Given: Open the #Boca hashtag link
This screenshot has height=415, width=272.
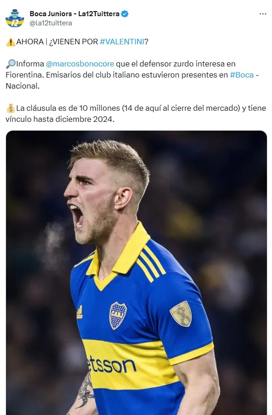Looking at the screenshot, I should pos(242,75).
